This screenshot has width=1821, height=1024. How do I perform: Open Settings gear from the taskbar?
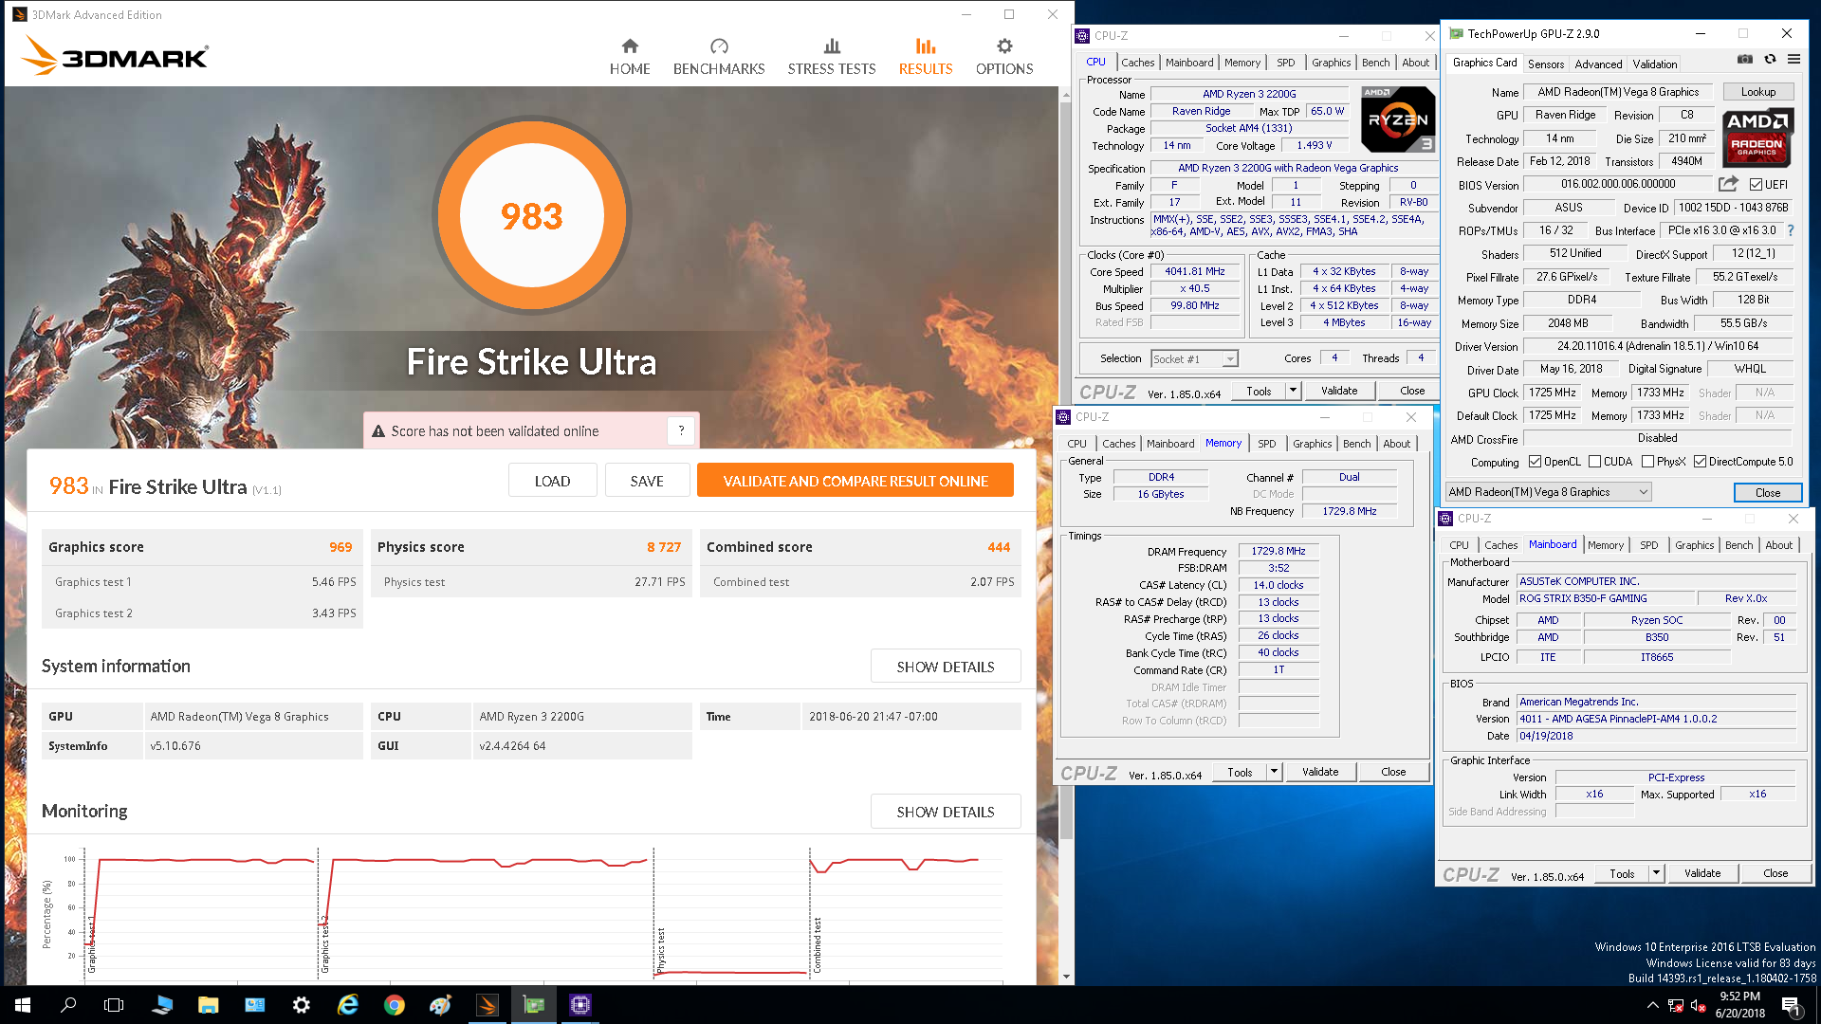(302, 1005)
